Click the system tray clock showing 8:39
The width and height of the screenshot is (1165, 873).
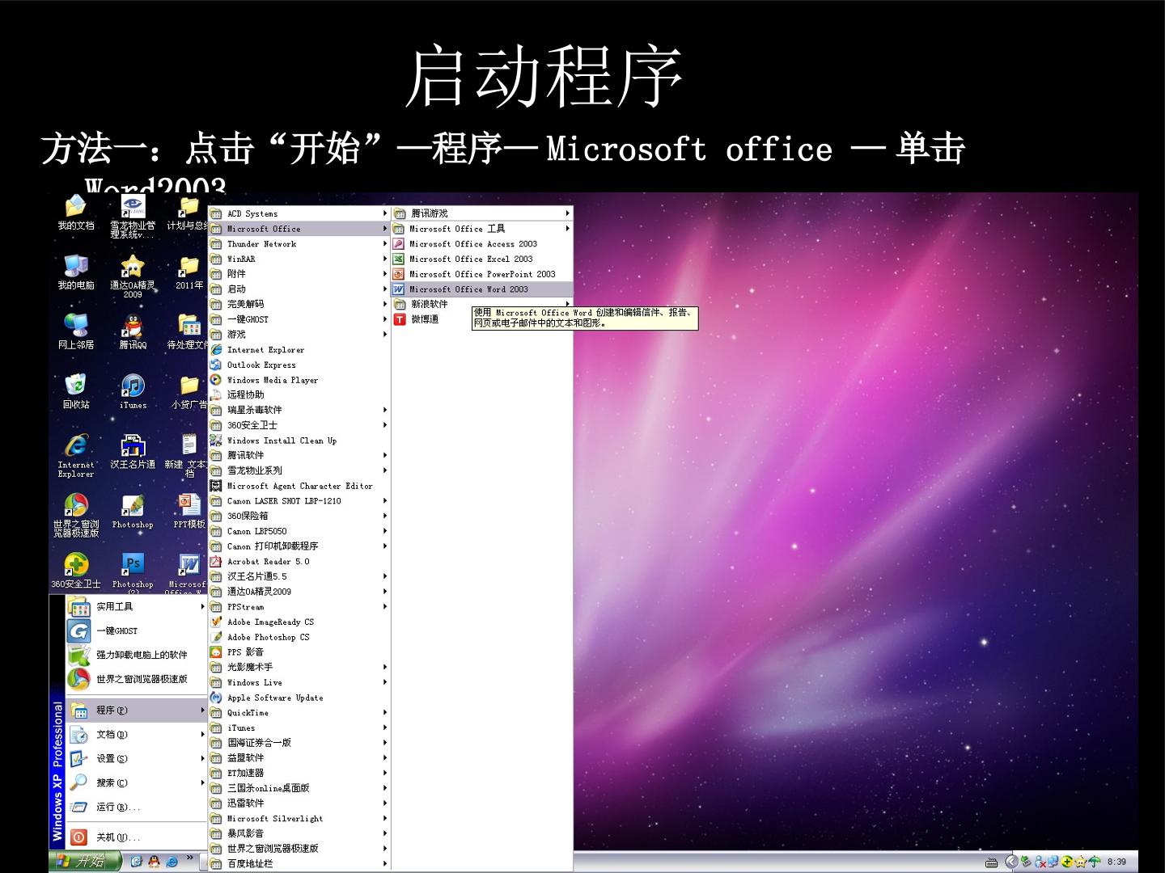pyautogui.click(x=1116, y=862)
